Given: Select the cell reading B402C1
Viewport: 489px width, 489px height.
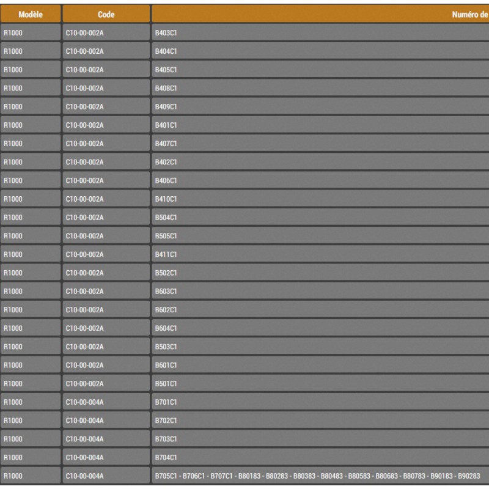Looking at the screenshot, I should (x=320, y=161).
